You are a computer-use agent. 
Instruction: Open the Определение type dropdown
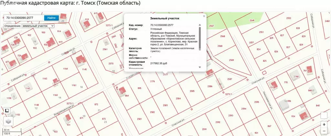pyautogui.click(x=38, y=26)
